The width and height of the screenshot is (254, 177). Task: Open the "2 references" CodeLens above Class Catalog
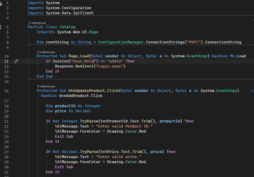tap(37, 23)
